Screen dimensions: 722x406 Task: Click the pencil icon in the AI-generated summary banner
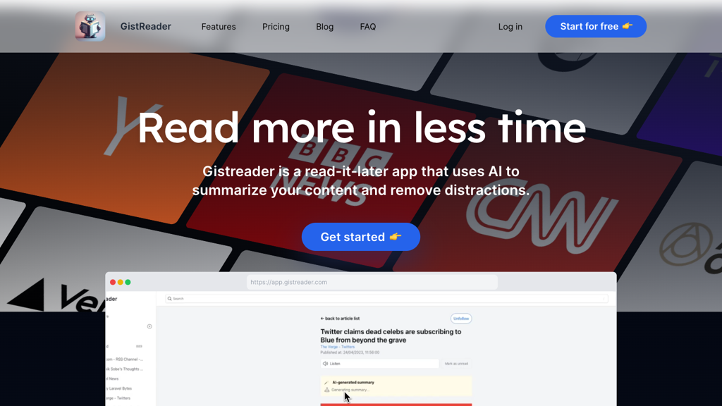326,383
